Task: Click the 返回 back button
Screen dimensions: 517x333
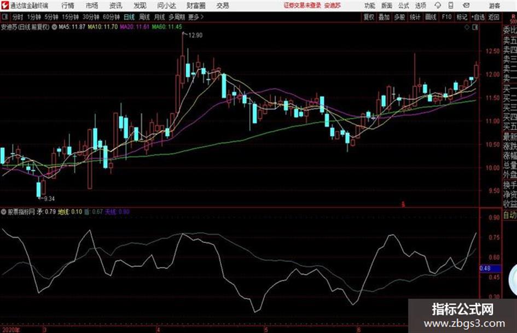Action: click(x=493, y=17)
